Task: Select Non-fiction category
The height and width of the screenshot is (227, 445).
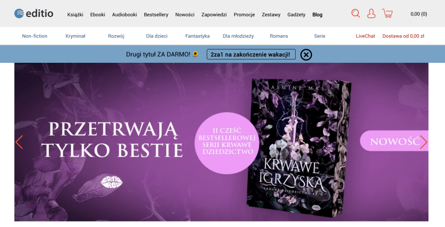Action: (x=35, y=36)
